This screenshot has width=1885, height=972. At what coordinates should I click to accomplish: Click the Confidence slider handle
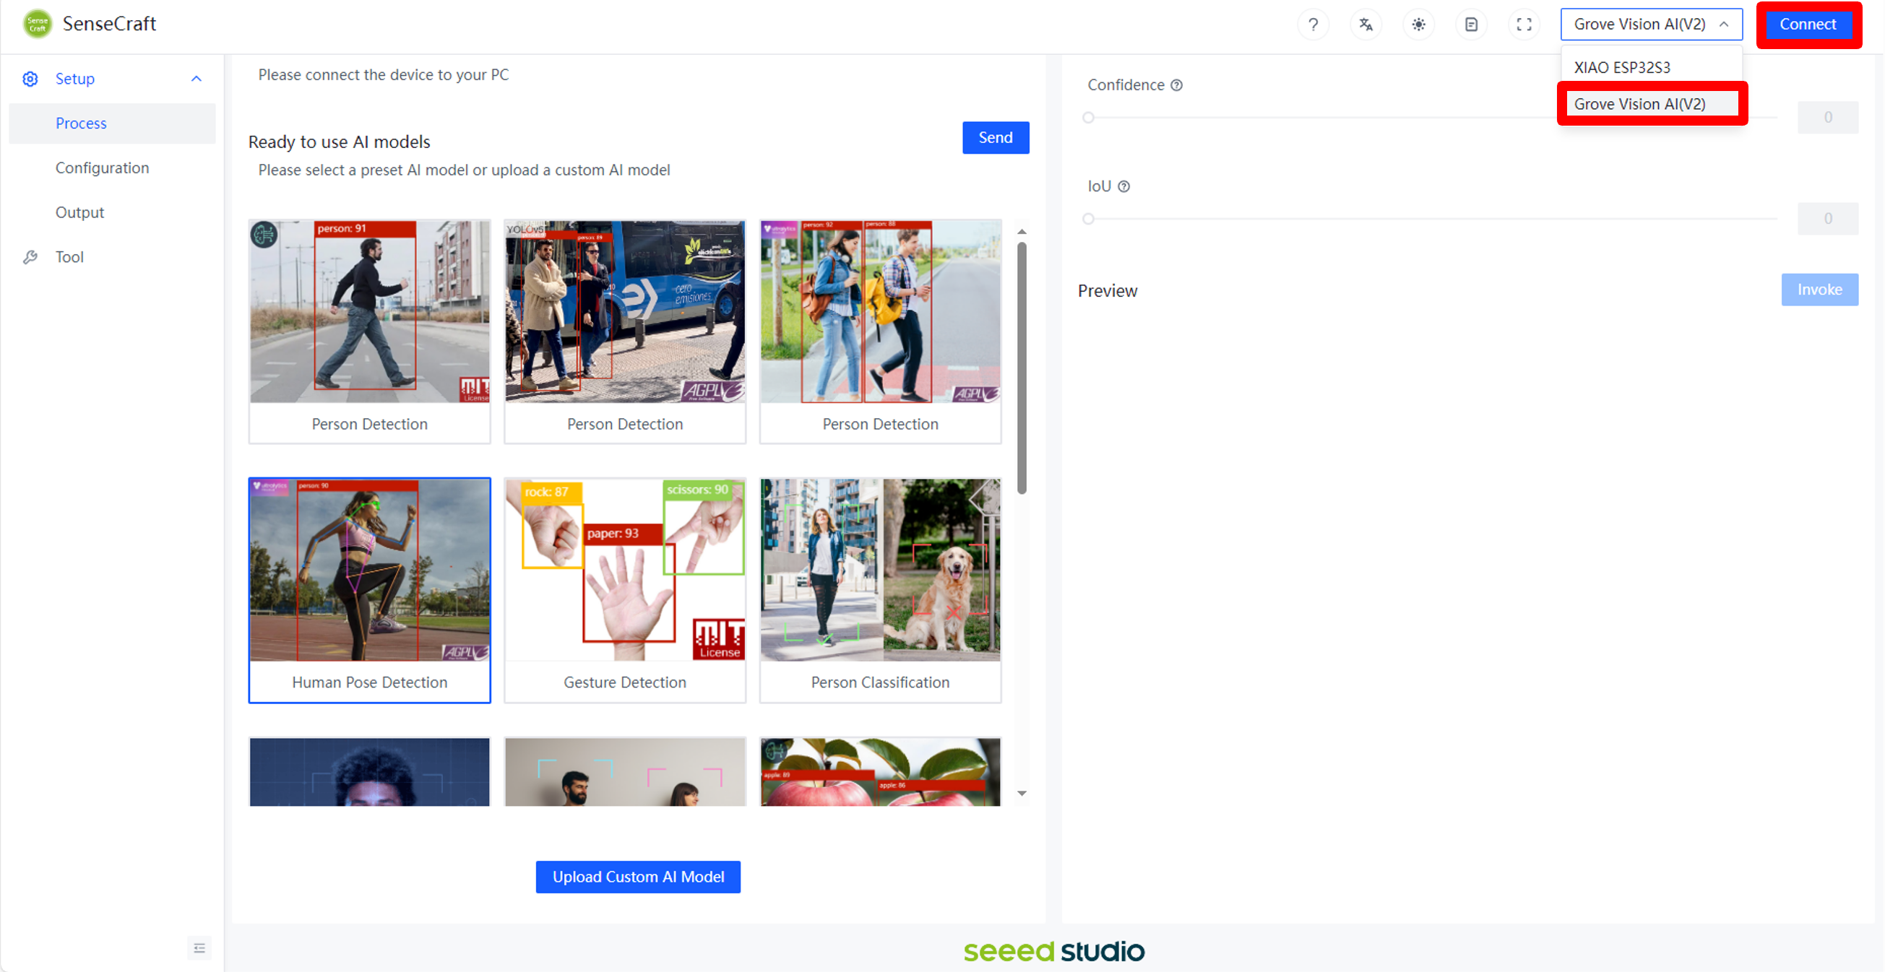tap(1088, 117)
